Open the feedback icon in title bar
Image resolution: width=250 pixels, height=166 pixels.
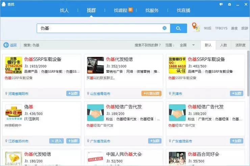(221, 4)
